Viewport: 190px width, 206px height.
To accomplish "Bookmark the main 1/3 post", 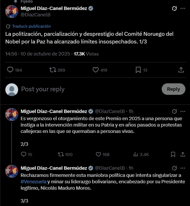I will (x=138, y=70).
